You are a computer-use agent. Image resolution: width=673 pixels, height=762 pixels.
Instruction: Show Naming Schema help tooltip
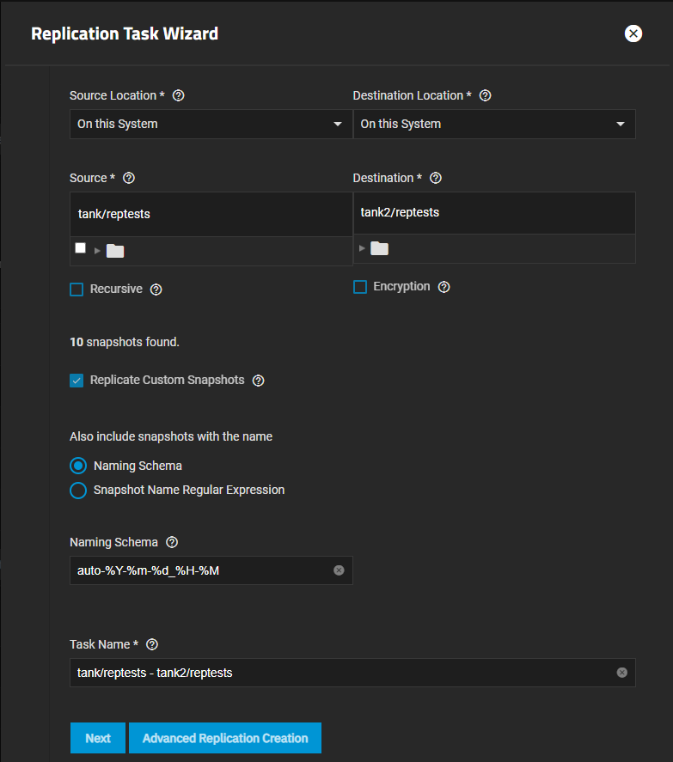(x=171, y=543)
